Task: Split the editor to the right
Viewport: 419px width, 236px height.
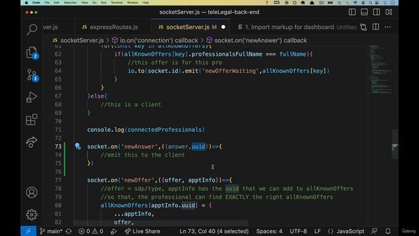Action: coord(376,27)
